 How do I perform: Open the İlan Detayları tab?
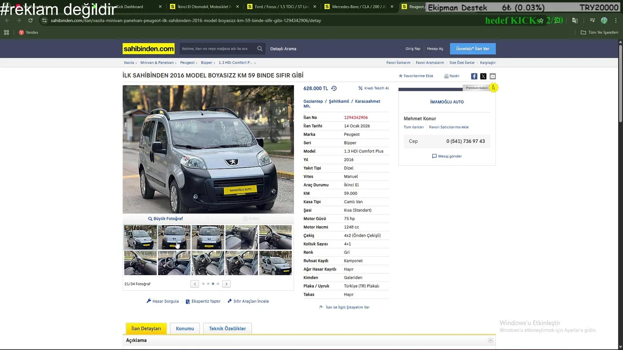pos(146,329)
